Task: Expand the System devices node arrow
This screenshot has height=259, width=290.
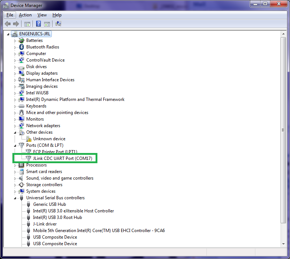Action: click(x=15, y=192)
